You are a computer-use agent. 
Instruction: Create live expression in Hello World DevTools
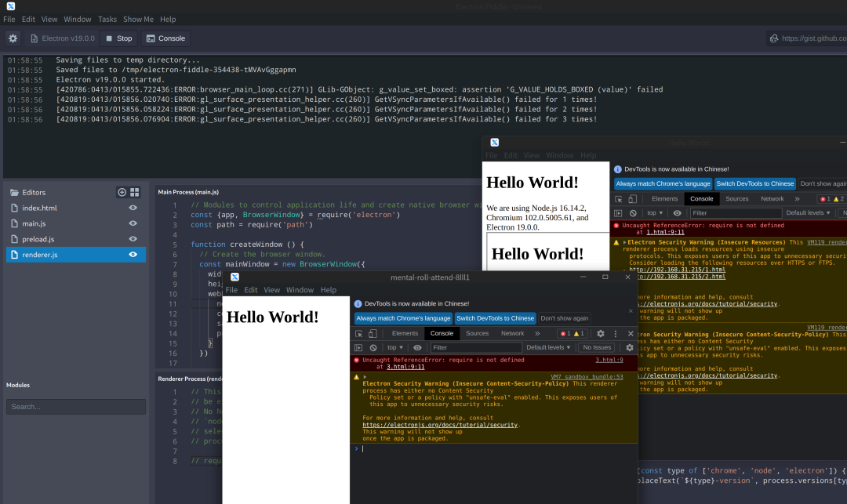[x=678, y=213]
